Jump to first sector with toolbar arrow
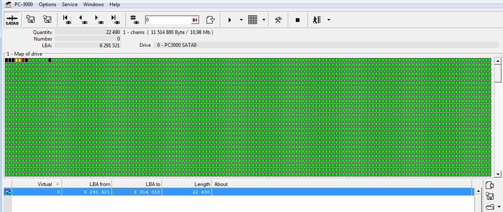Viewport: 503px width, 212px height. 66,20
